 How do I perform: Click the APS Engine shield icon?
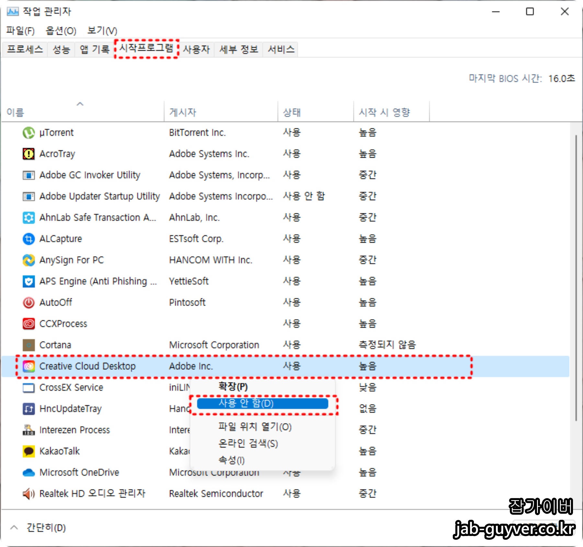coord(29,281)
